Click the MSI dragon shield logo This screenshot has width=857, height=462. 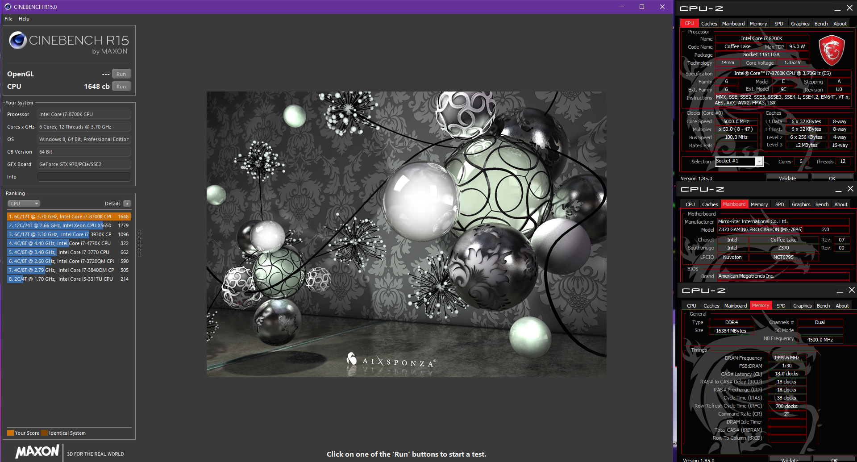click(832, 50)
